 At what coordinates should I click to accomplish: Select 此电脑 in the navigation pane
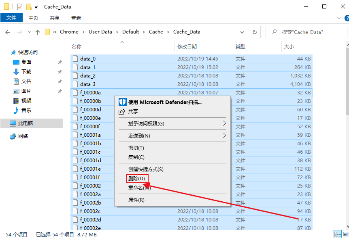tap(26, 123)
